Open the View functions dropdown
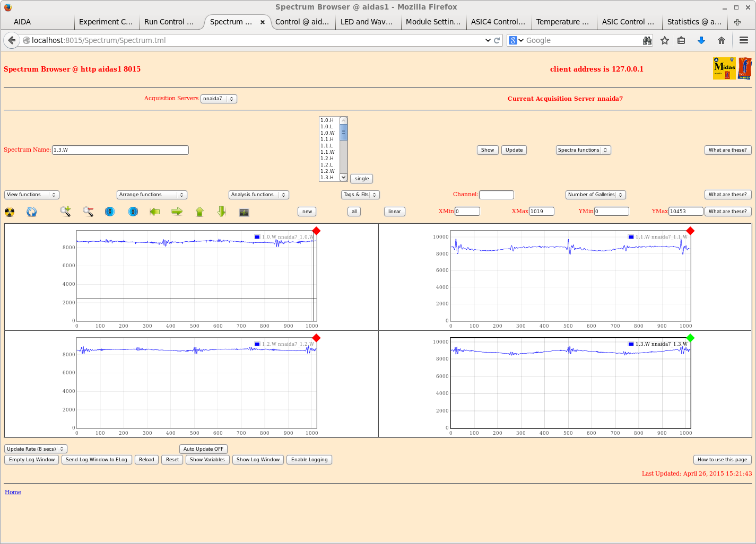756x544 pixels. click(32, 195)
